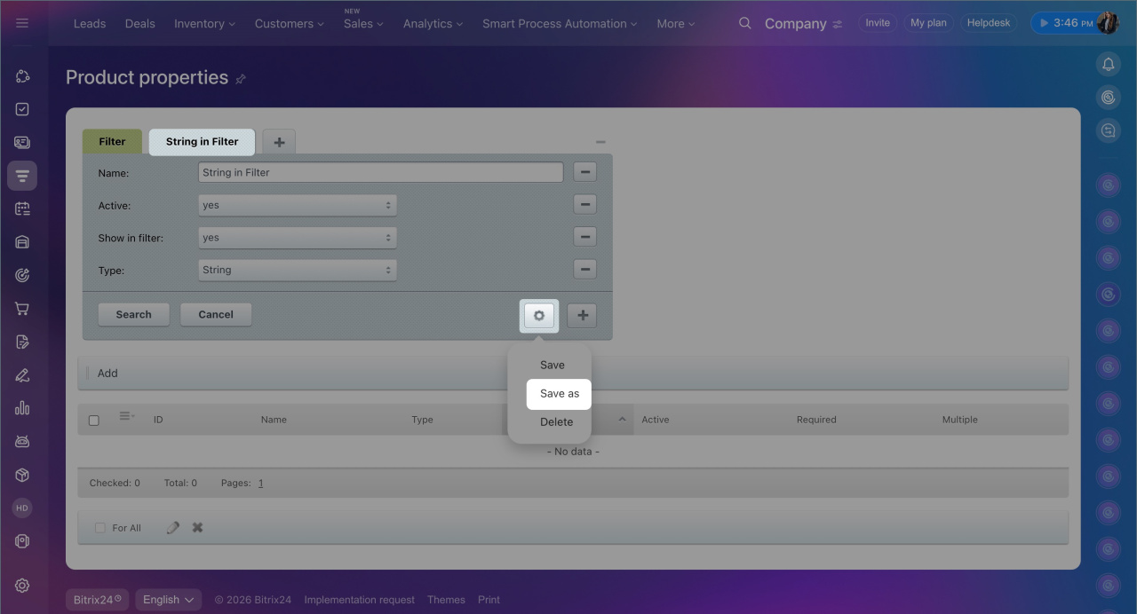The height and width of the screenshot is (614, 1137).
Task: Toggle the select-all checkbox in the table header
Action: coord(94,420)
